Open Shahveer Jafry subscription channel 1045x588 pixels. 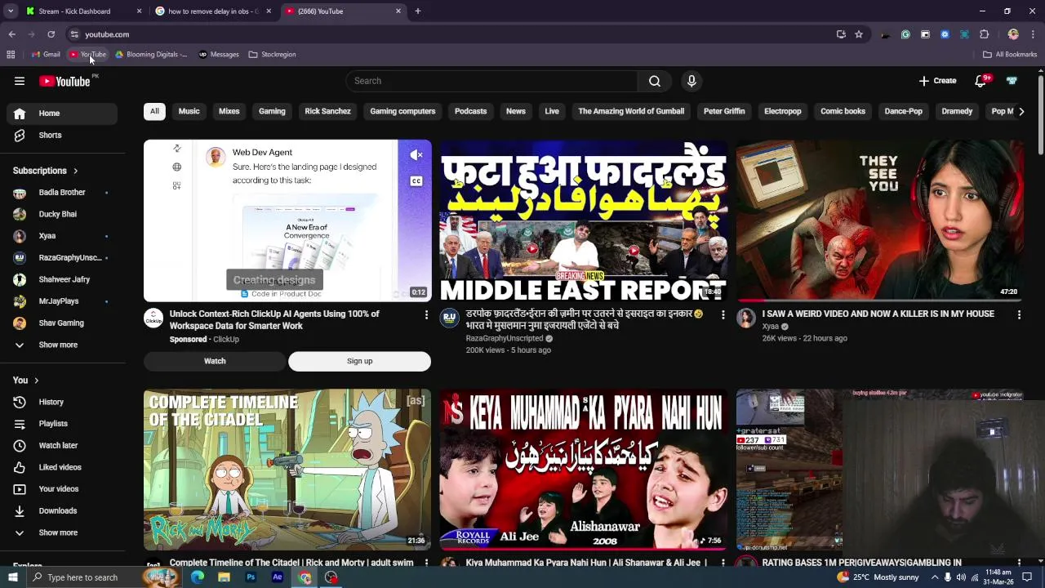(62, 279)
